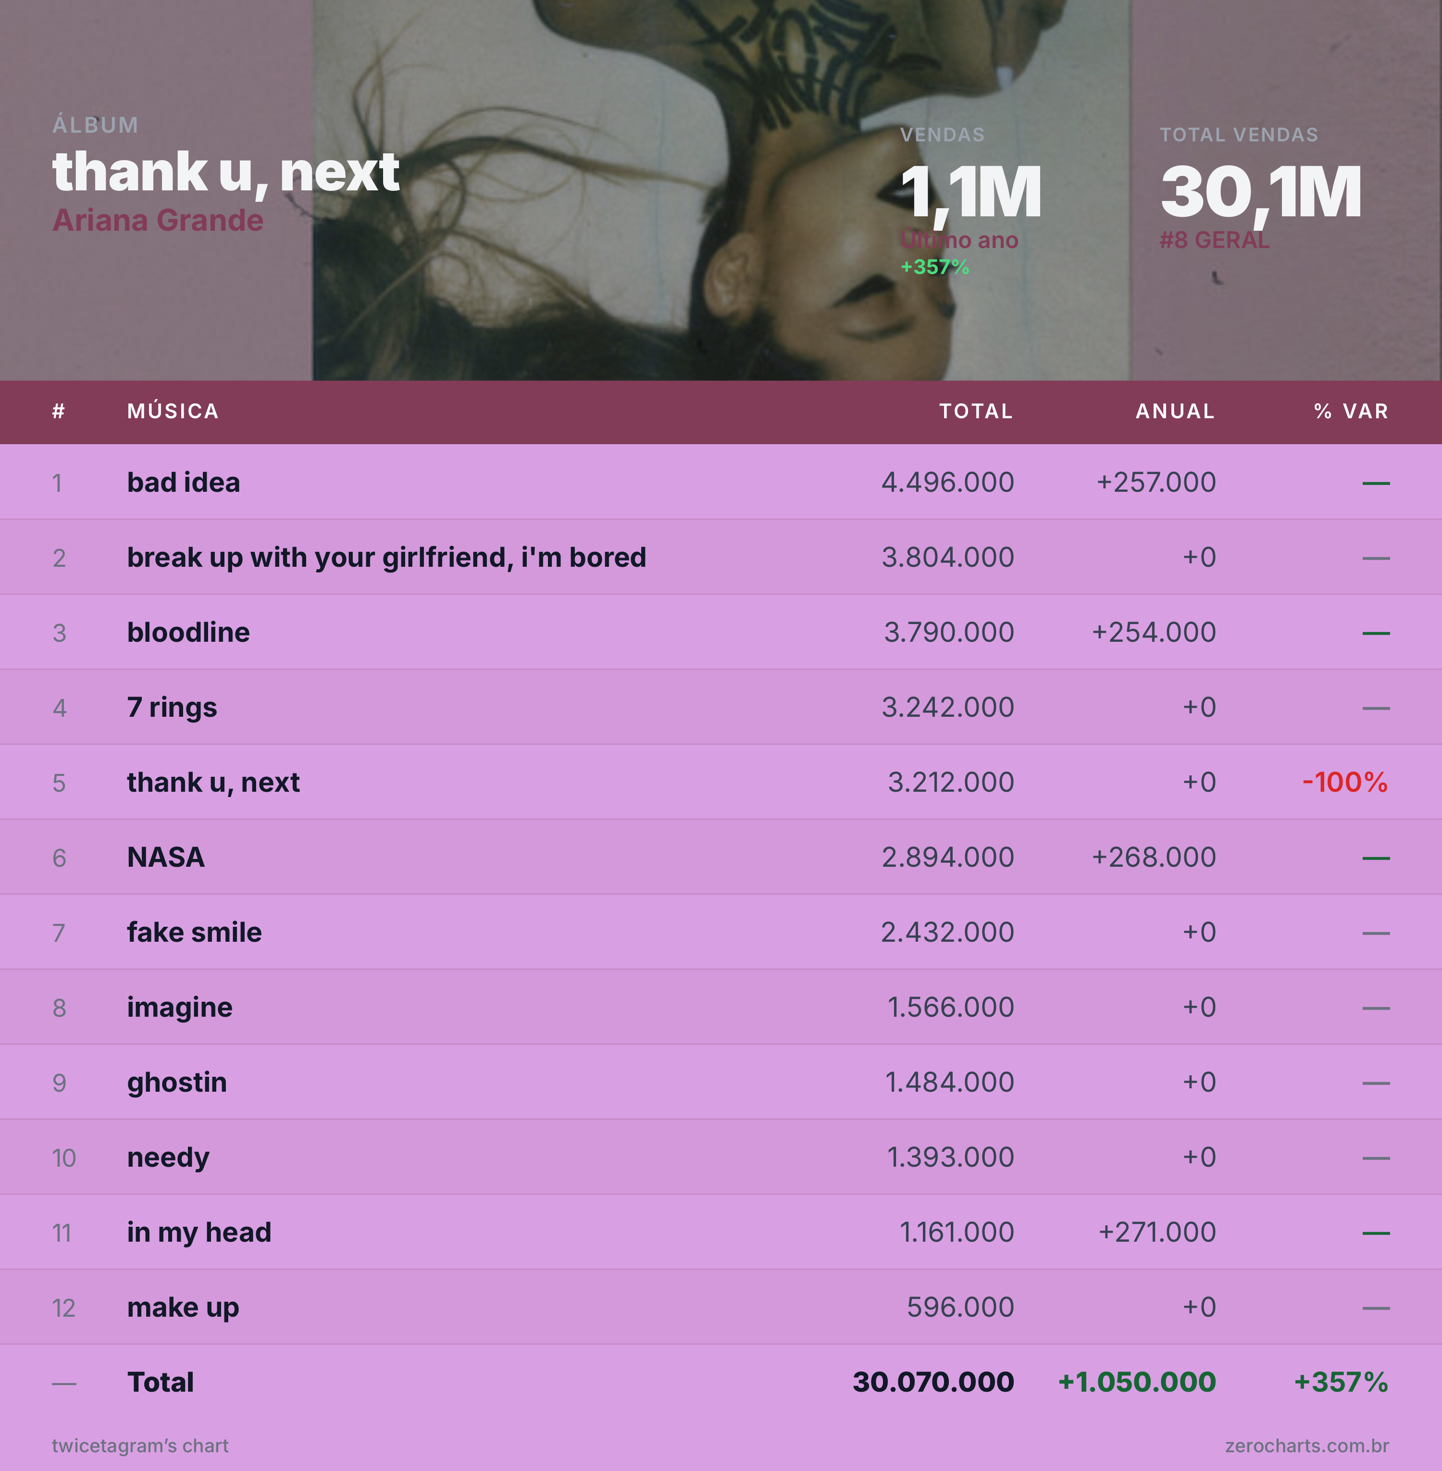1442x1471 pixels.
Task: Open the 'NASA' song entry
Action: click(x=166, y=857)
